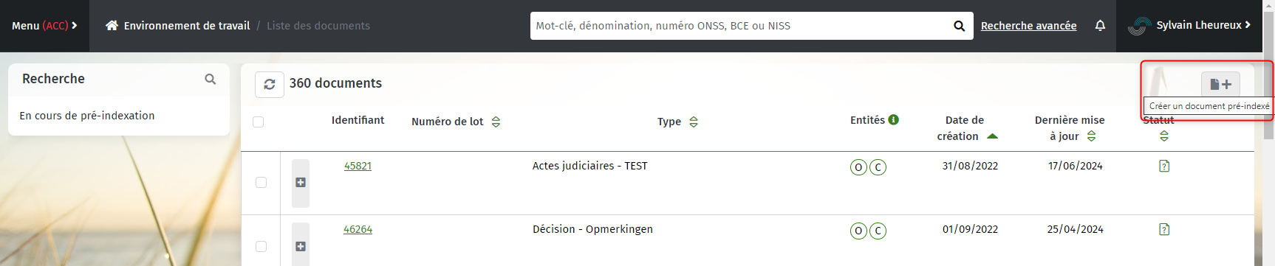Open the notifications bell

[x=1100, y=26]
